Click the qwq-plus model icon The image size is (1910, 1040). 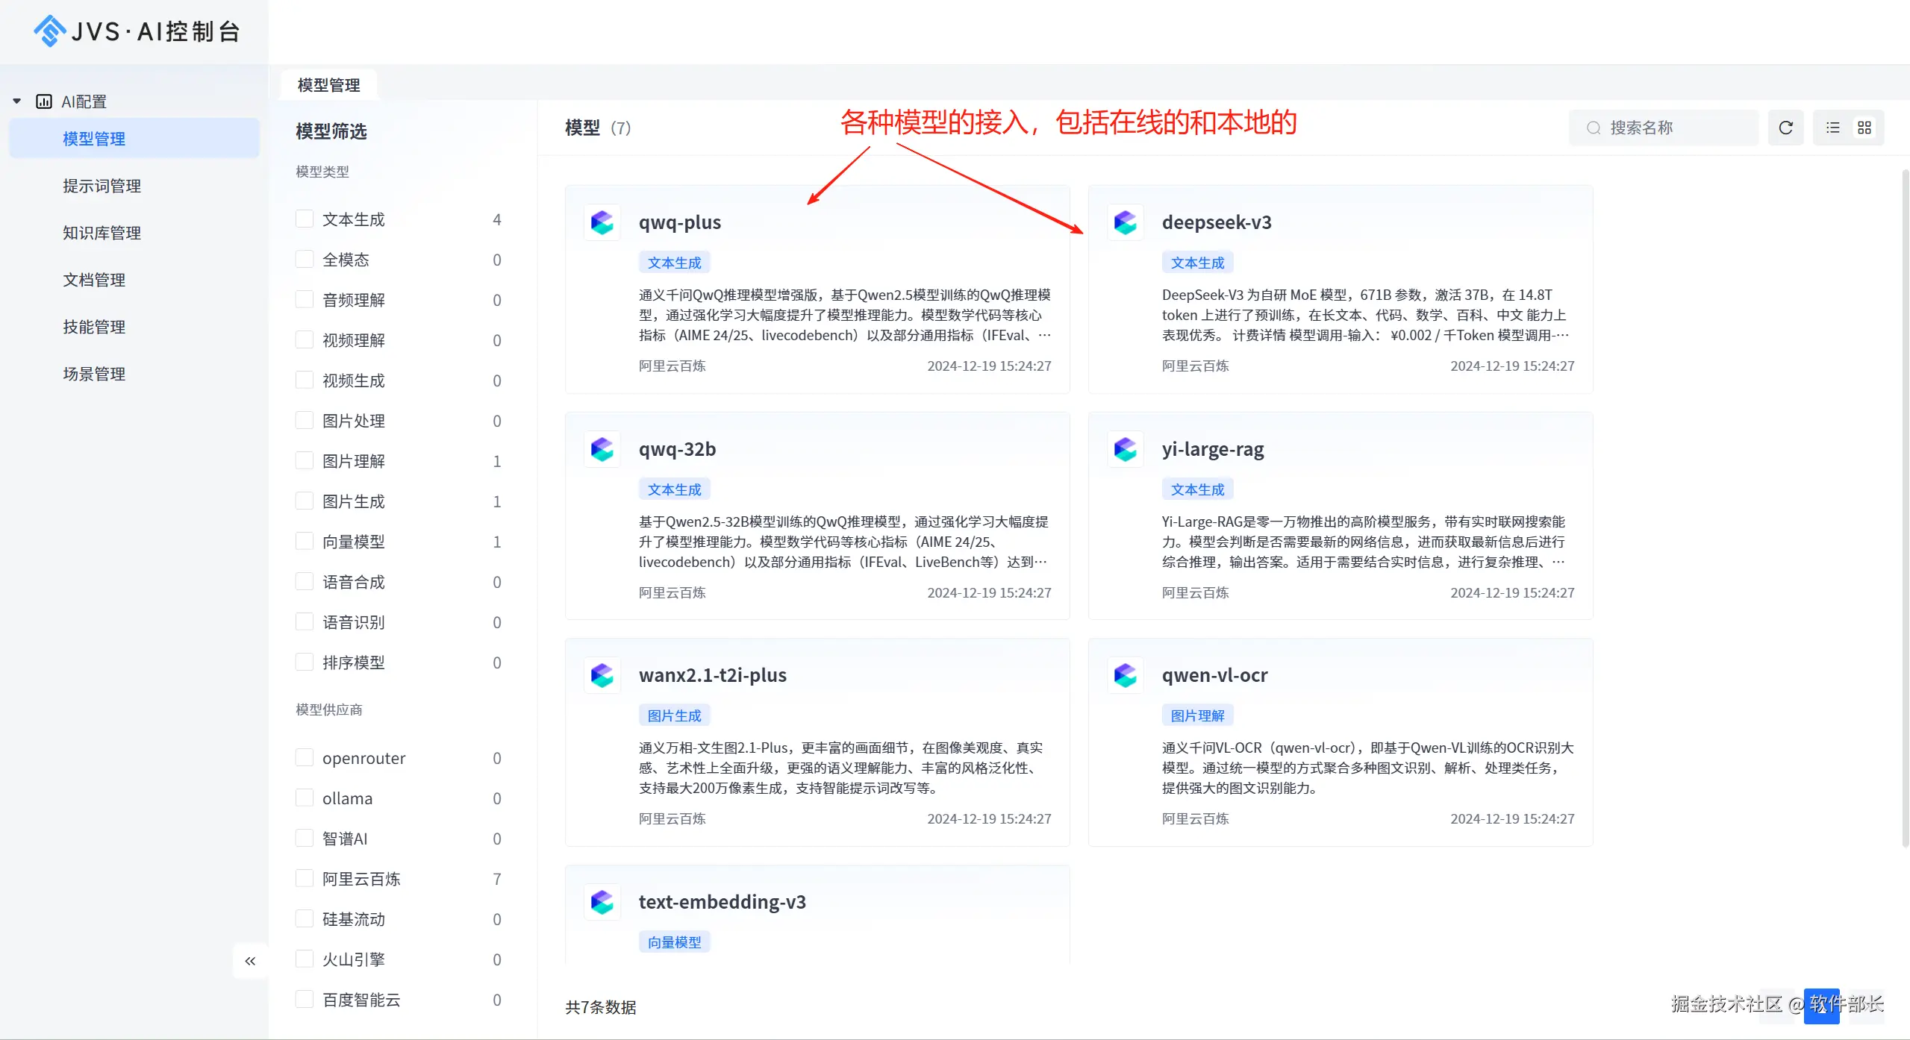[x=602, y=222]
